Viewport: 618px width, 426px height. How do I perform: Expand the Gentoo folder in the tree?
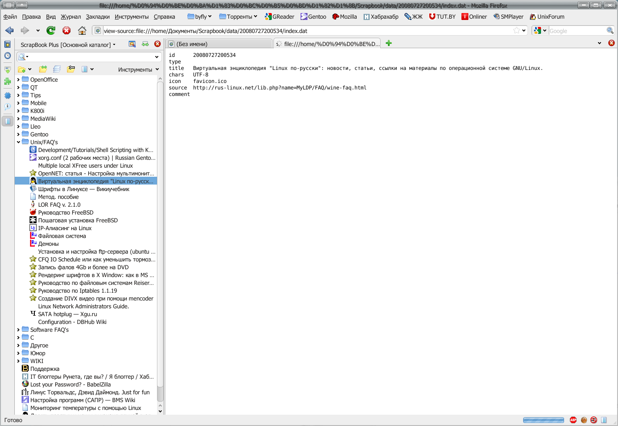[x=18, y=134]
